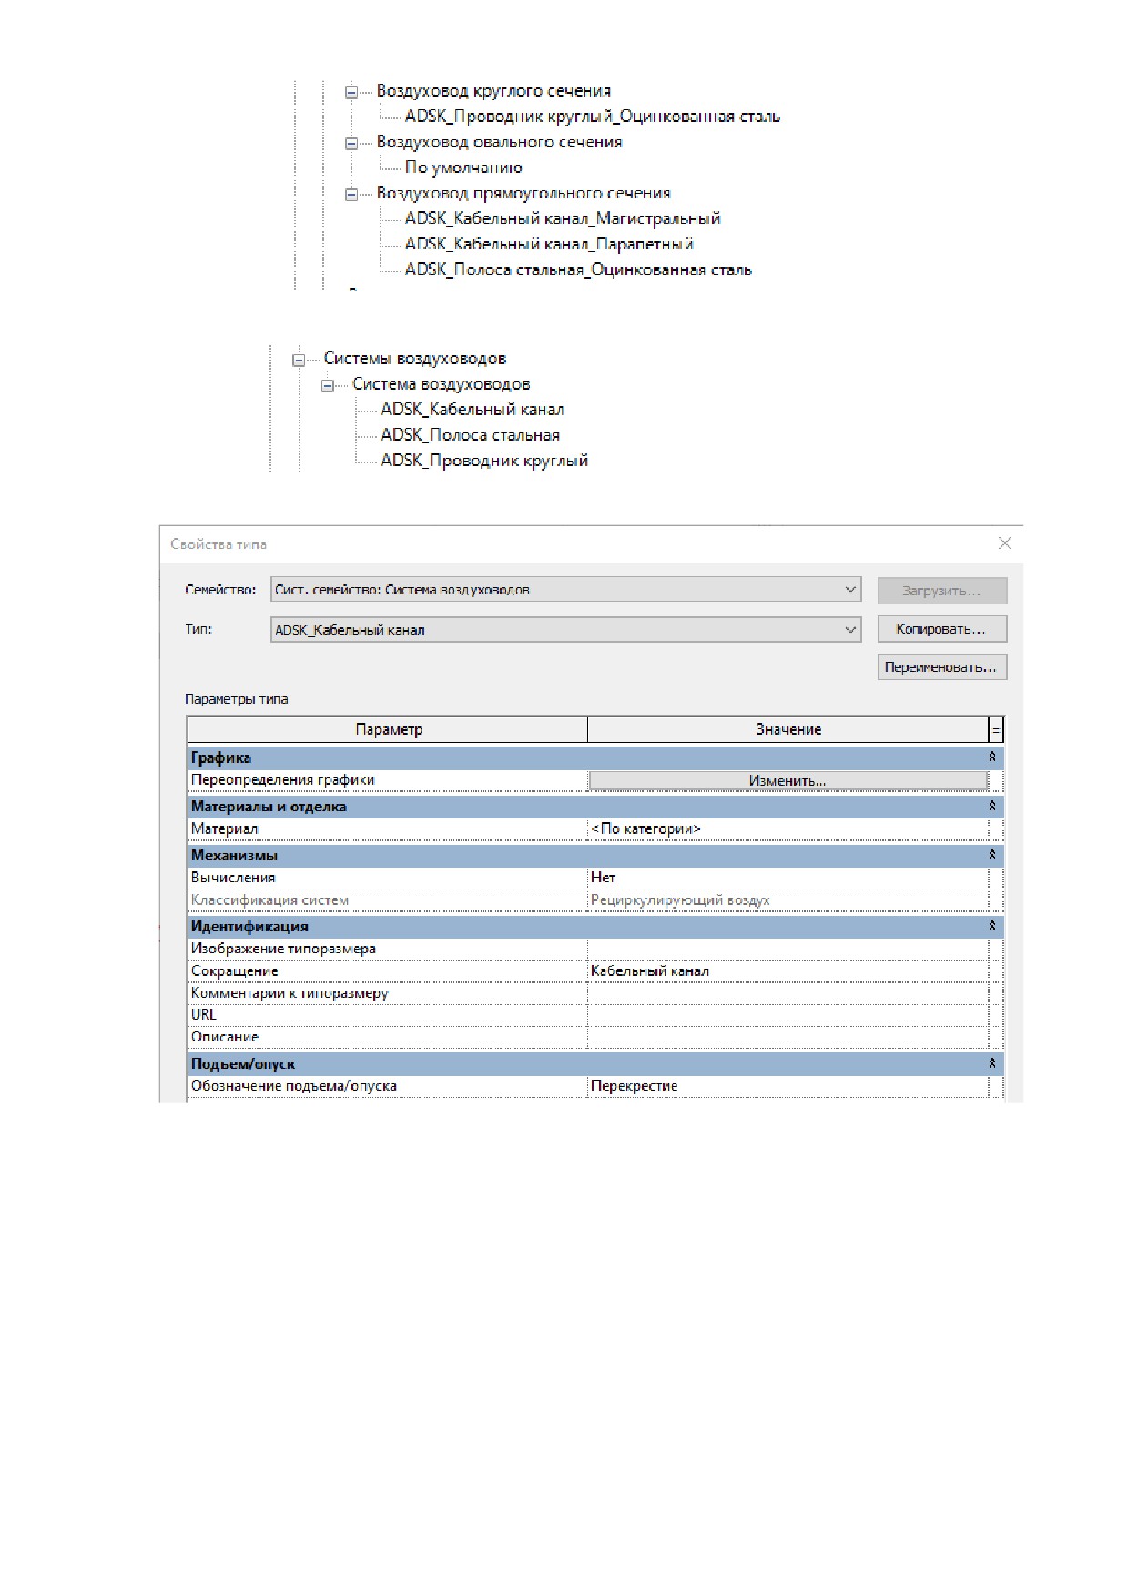Click Изменить for graphics overrides
Viewport: 1128px width, 1595px height.
point(788,781)
